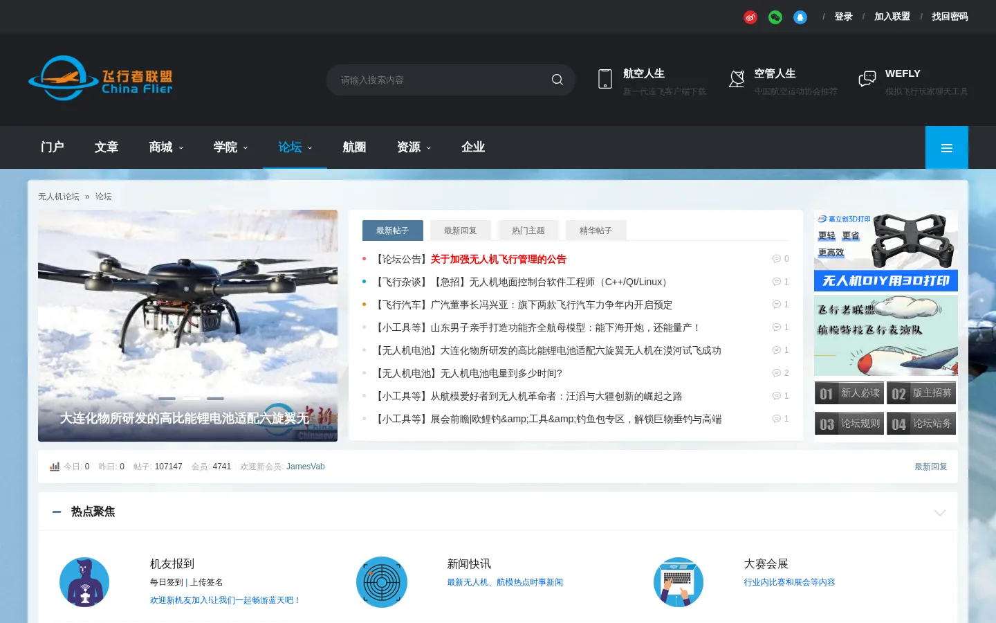Image resolution: width=996 pixels, height=623 pixels.
Task: Click the China Flier site logo
Action: coord(100,79)
